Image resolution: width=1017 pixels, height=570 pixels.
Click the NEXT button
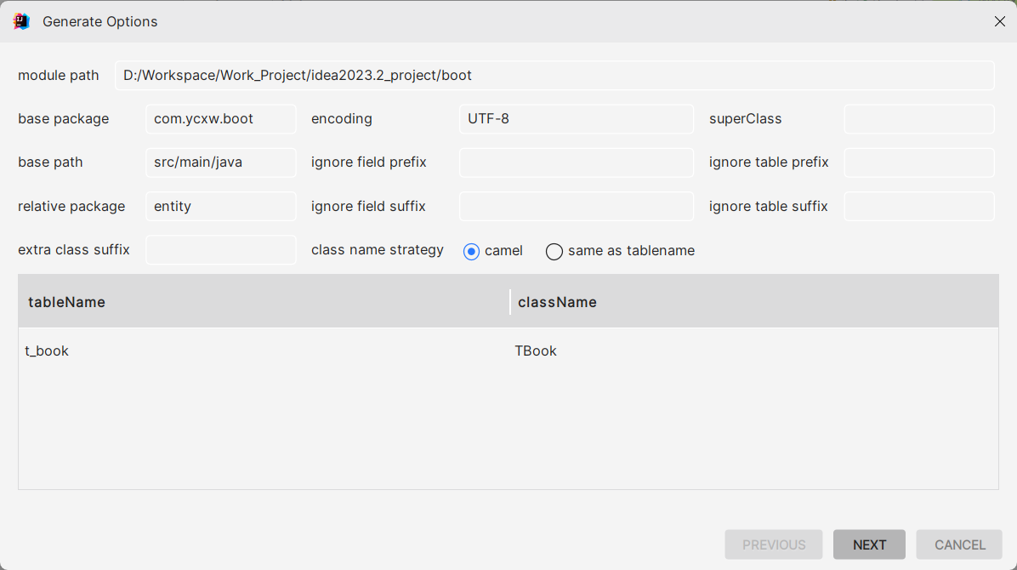pos(869,544)
